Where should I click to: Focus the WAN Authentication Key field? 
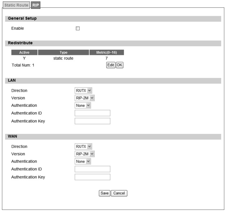pos(92,177)
